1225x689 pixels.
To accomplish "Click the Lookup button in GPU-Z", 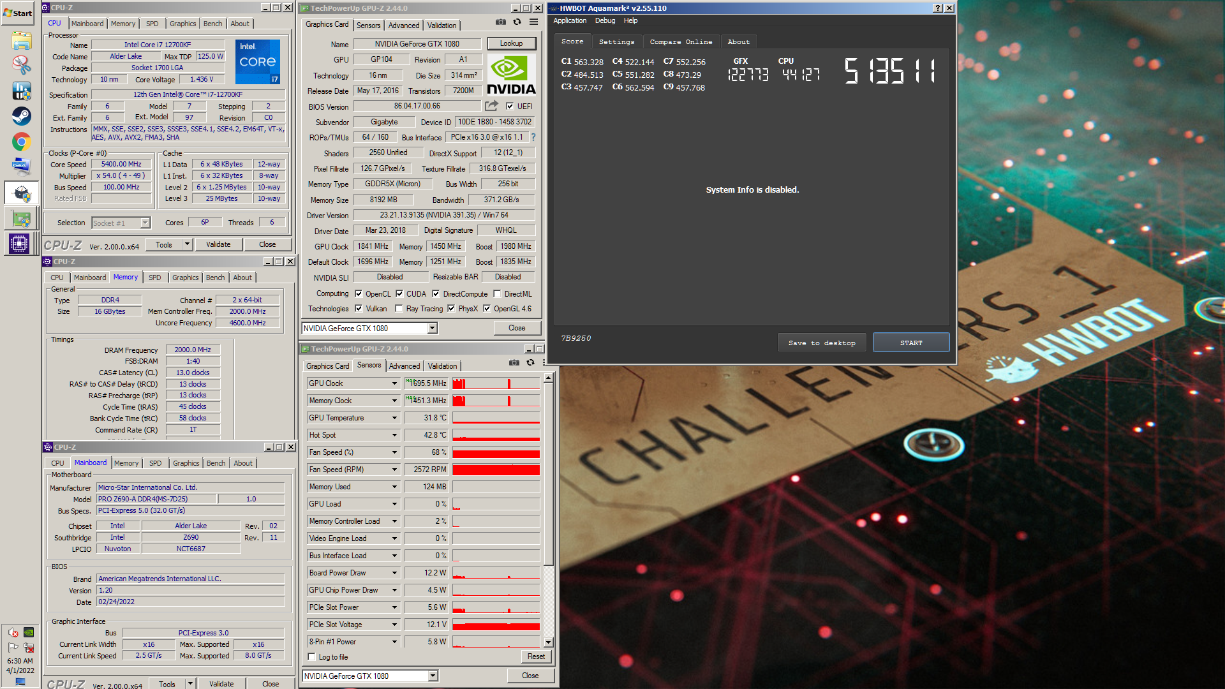I will pyautogui.click(x=512, y=43).
